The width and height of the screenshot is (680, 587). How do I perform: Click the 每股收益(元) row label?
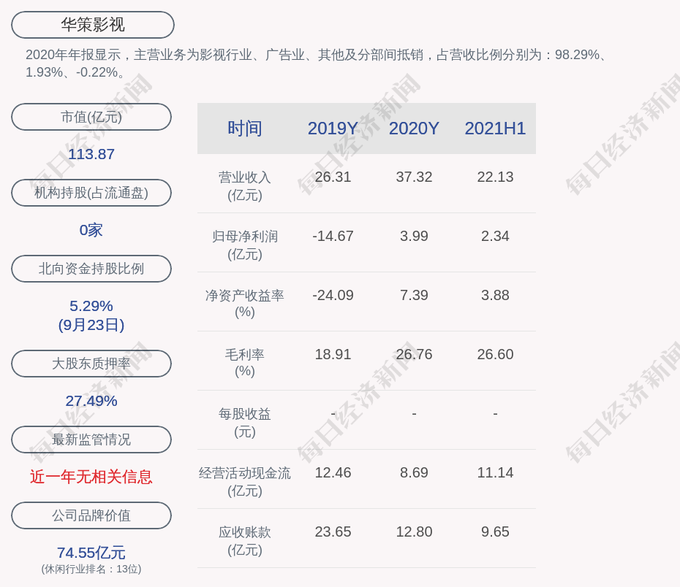(245, 423)
